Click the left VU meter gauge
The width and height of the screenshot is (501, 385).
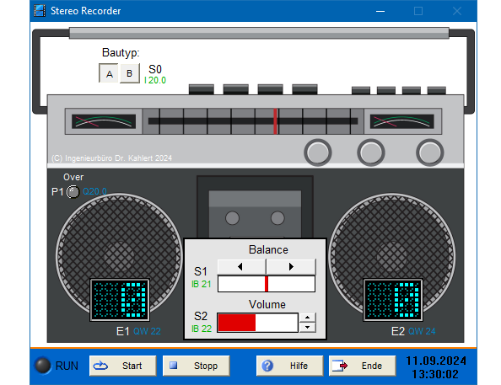coord(104,121)
